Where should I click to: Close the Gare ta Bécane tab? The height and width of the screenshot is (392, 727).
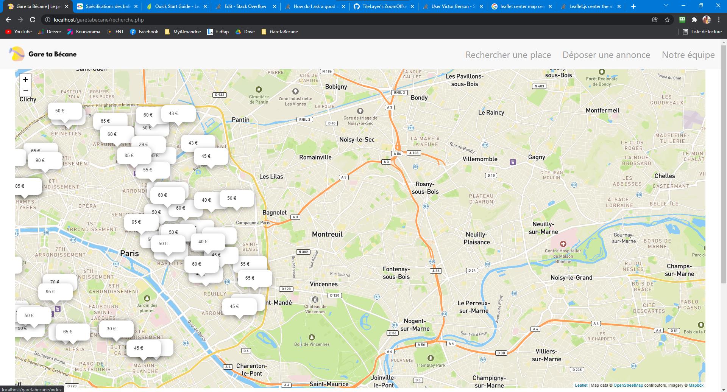coord(67,6)
